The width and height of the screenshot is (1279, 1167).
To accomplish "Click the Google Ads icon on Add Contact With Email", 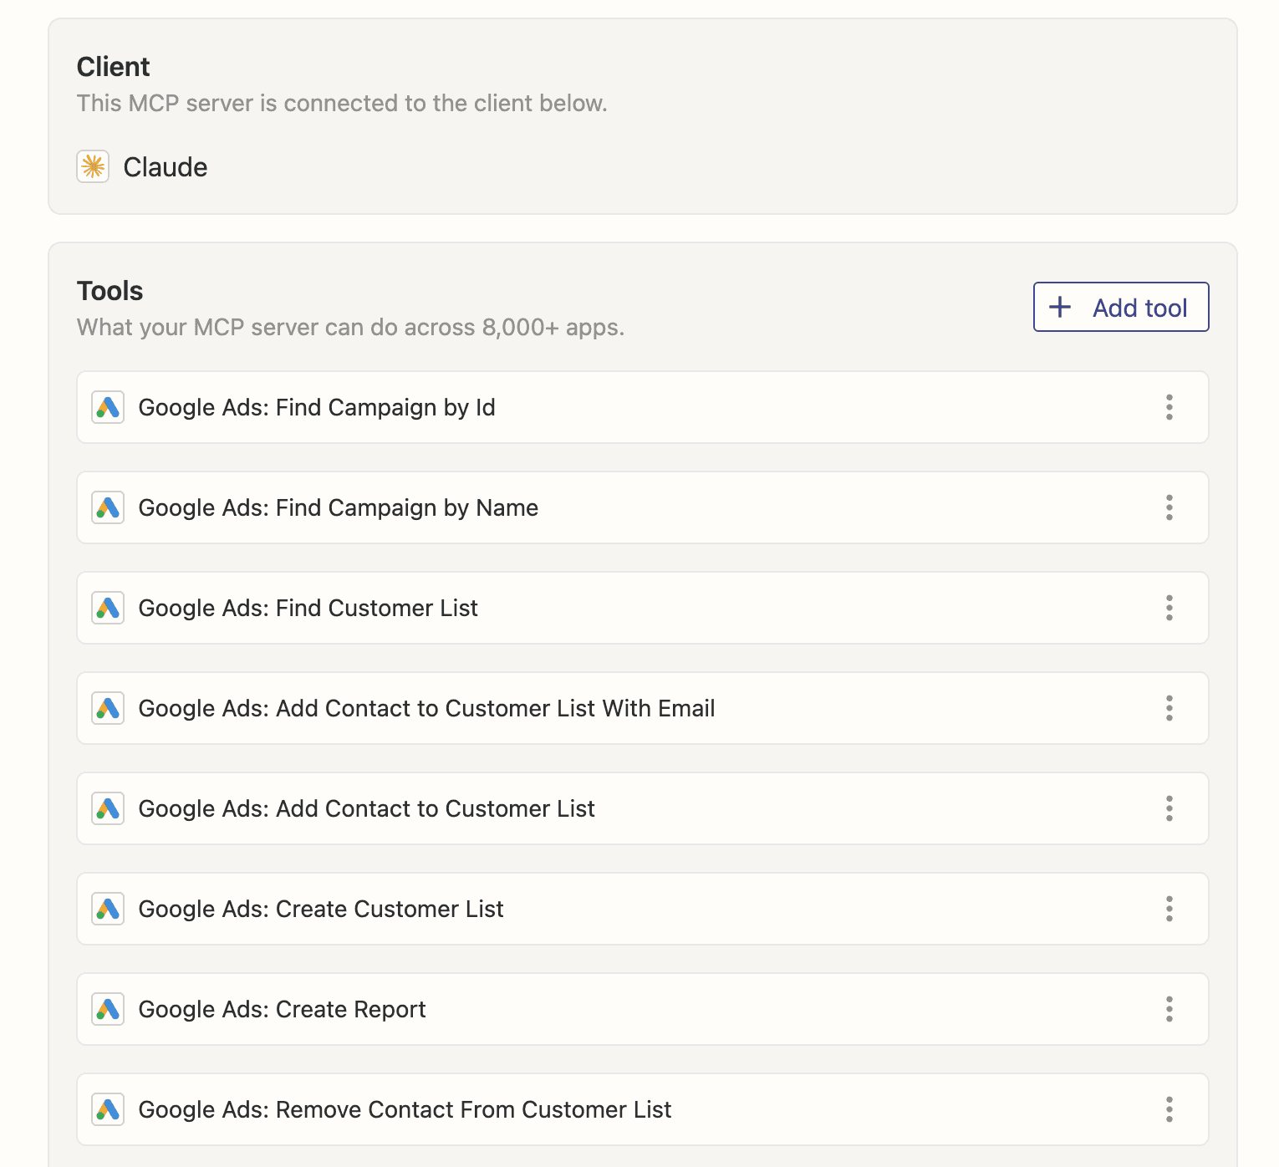I will 107,708.
